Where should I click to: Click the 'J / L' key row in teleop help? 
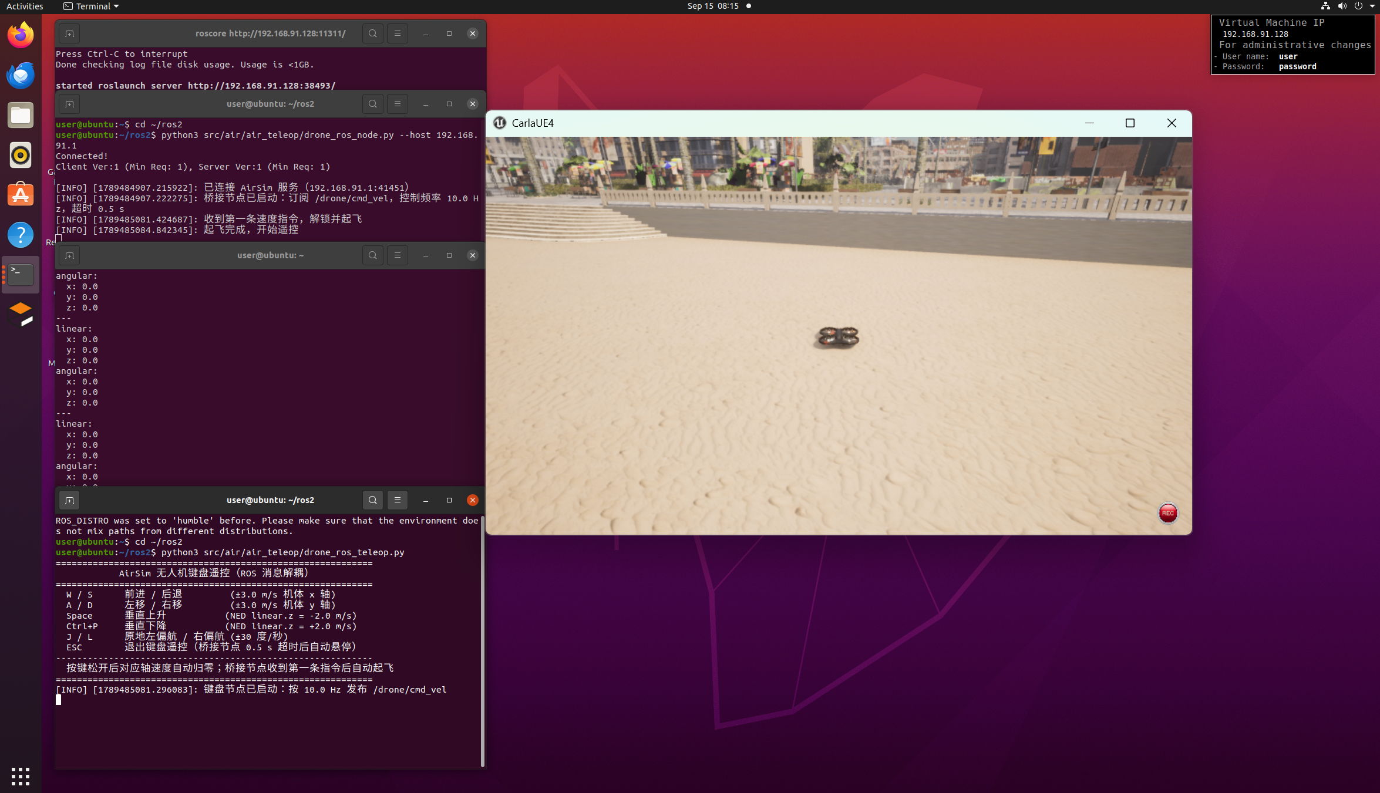click(x=177, y=637)
